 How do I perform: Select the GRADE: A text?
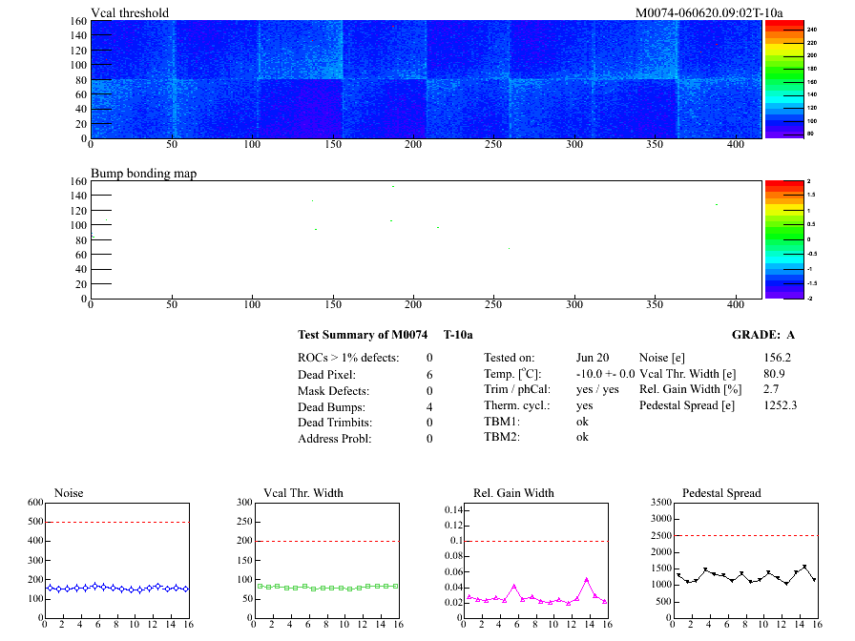pyautogui.click(x=762, y=335)
